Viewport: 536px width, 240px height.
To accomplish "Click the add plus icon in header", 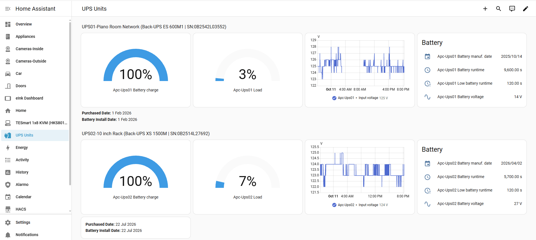I will coord(485,9).
